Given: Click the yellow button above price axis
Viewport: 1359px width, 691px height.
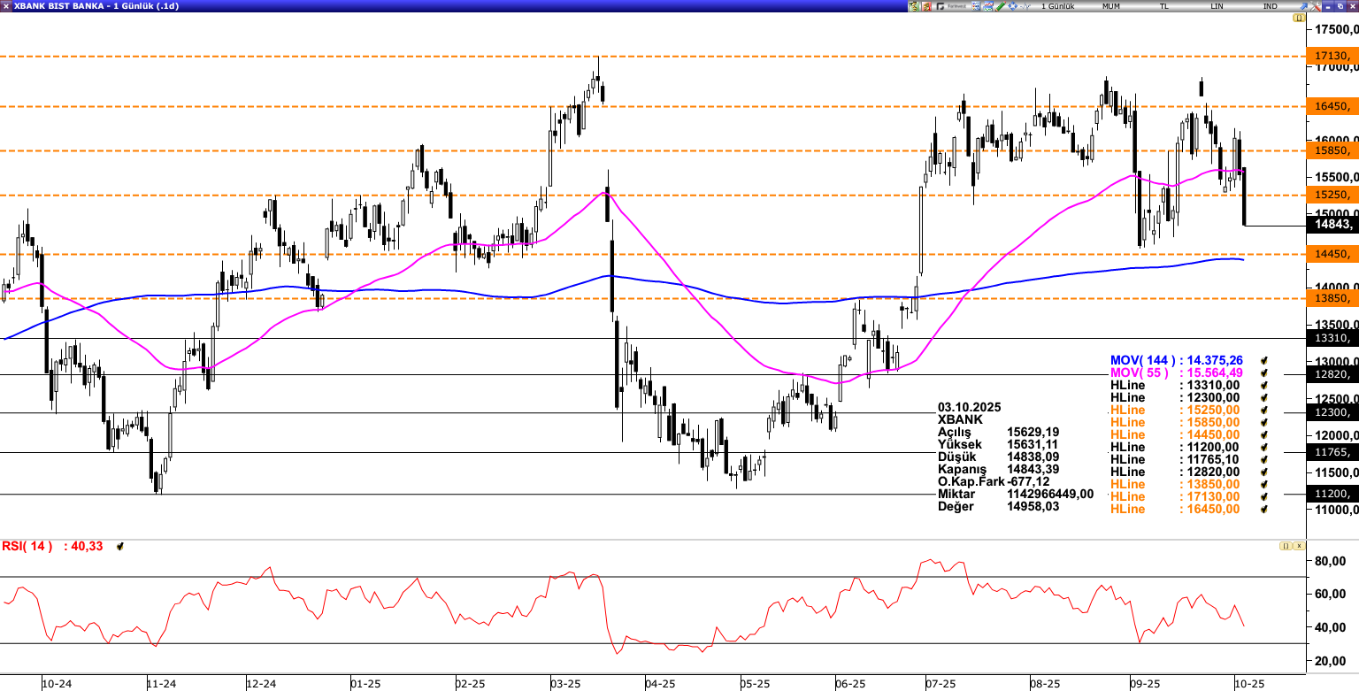Looking at the screenshot, I should 1299,18.
